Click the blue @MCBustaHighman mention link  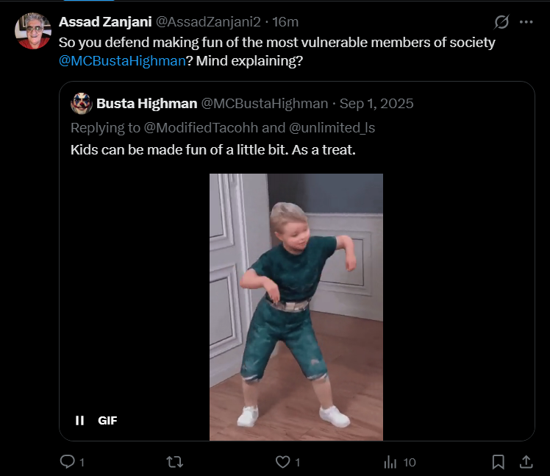click(122, 61)
